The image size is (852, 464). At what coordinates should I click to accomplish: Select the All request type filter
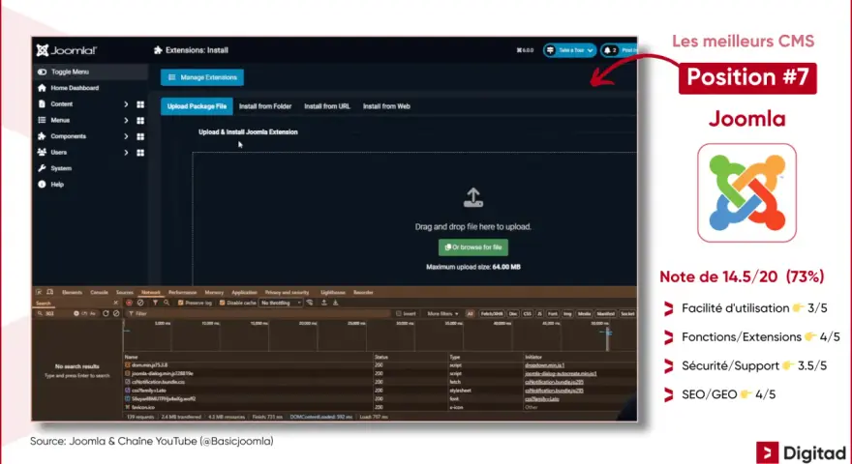pyautogui.click(x=470, y=313)
